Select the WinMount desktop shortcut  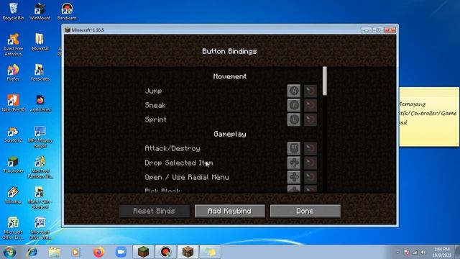tap(40, 12)
